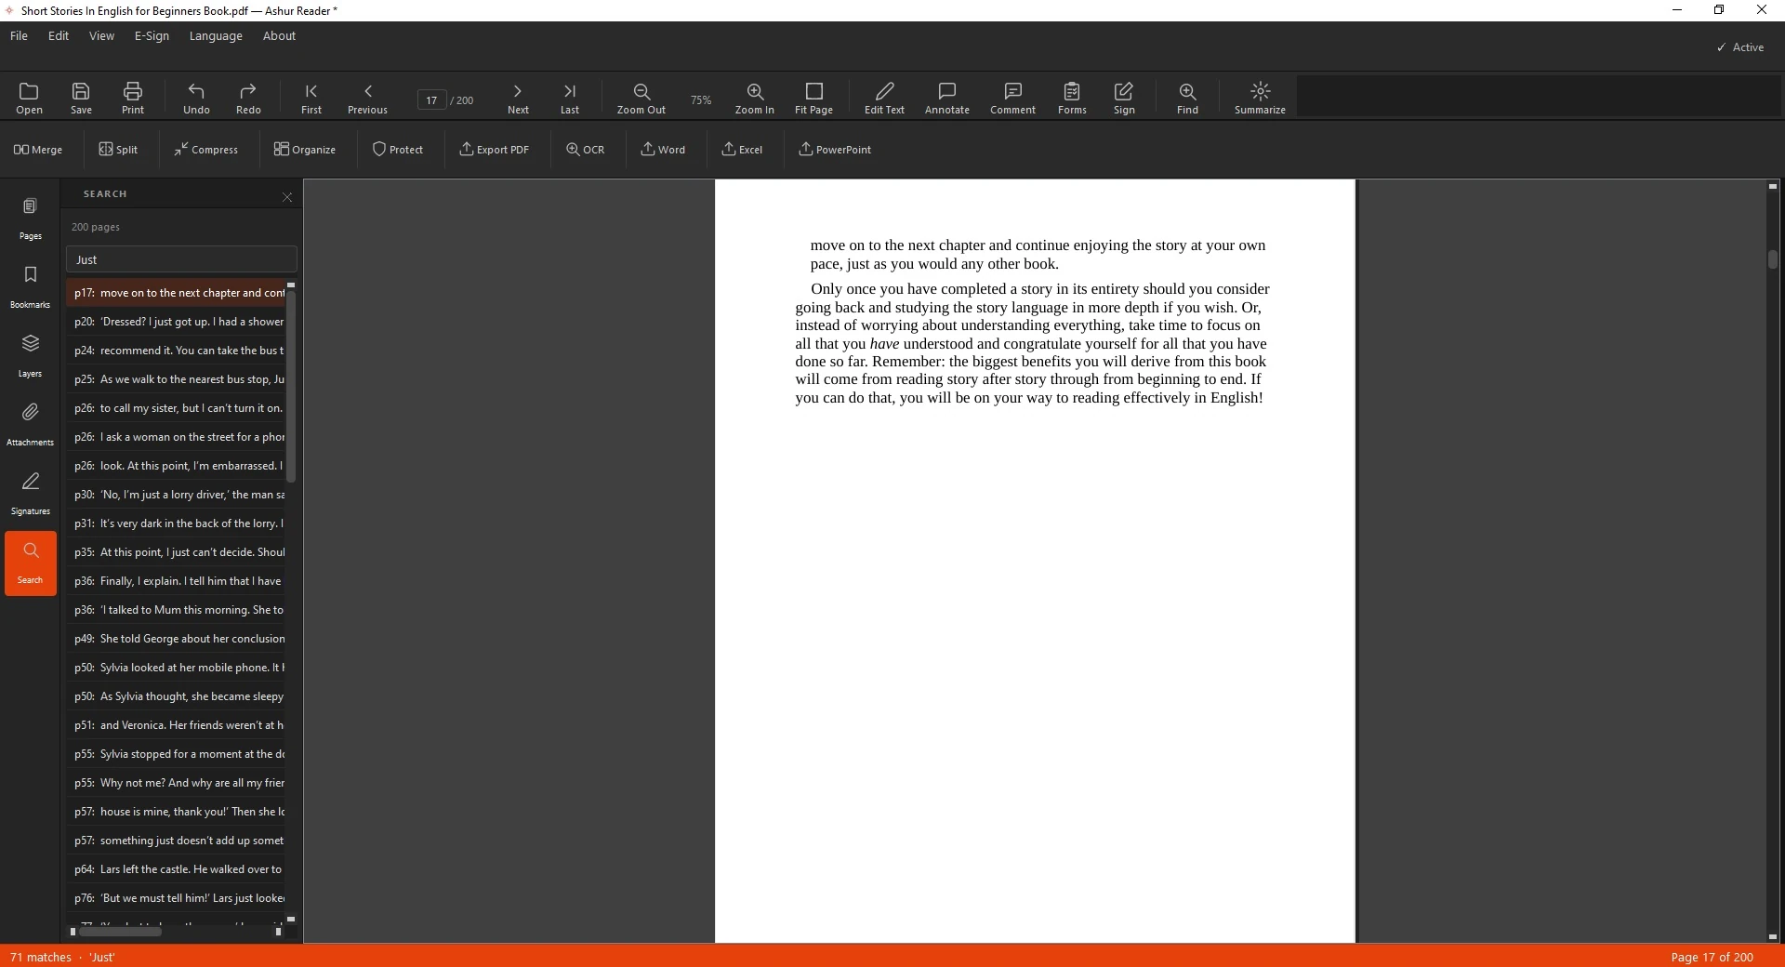Add a Comment with Comment tool
This screenshot has height=967, width=1785.
pos(1012,97)
